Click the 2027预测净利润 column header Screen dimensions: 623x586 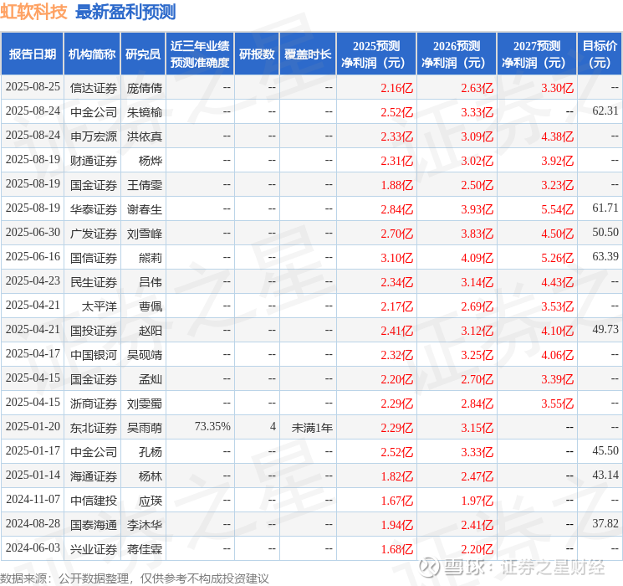537,54
